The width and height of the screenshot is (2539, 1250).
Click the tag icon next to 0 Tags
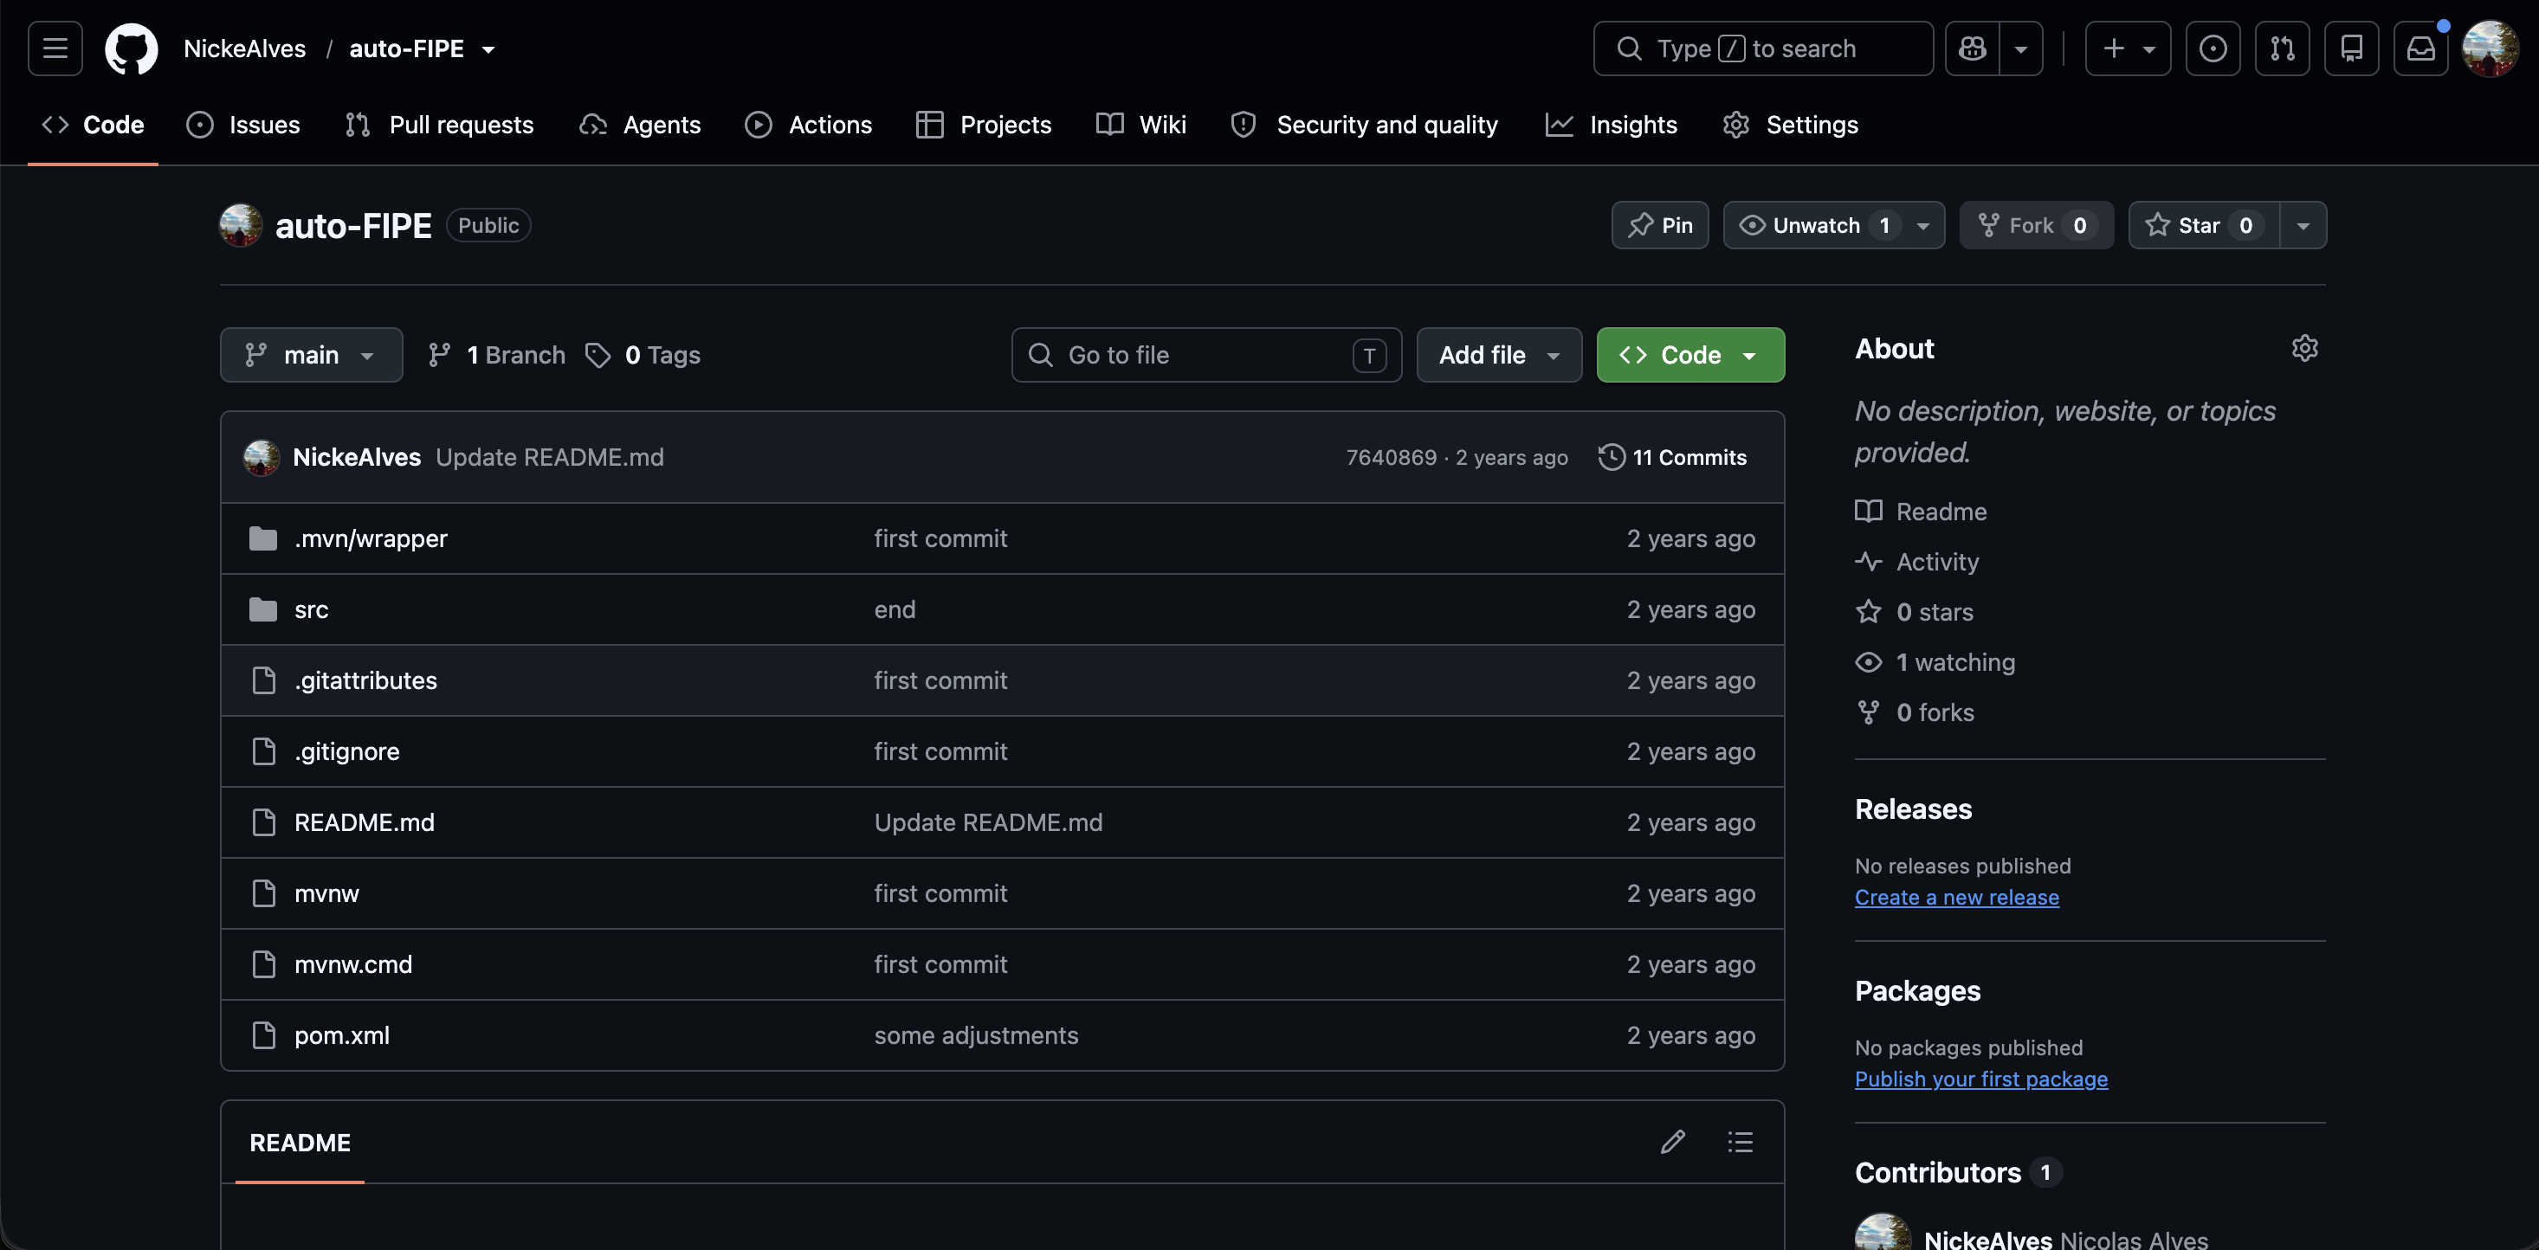598,355
